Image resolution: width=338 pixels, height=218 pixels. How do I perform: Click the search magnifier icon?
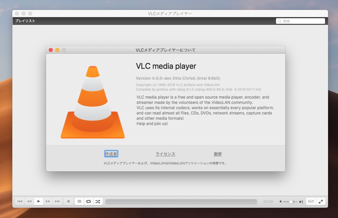[x=280, y=21]
